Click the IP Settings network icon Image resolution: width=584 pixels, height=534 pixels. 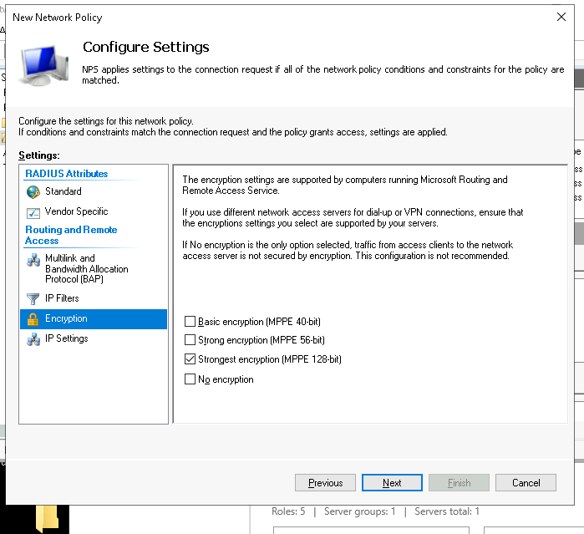pyautogui.click(x=33, y=338)
